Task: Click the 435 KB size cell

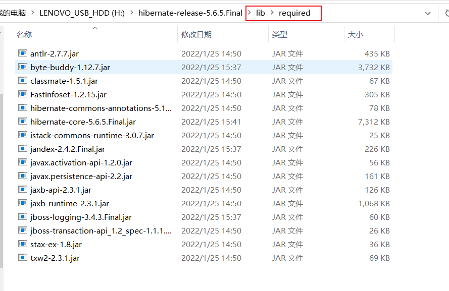Action: [x=377, y=54]
